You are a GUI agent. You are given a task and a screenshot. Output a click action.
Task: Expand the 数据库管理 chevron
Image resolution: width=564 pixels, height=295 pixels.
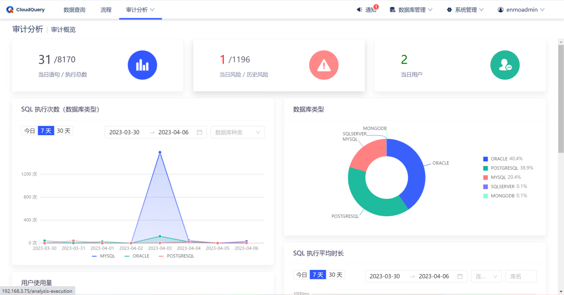point(430,10)
